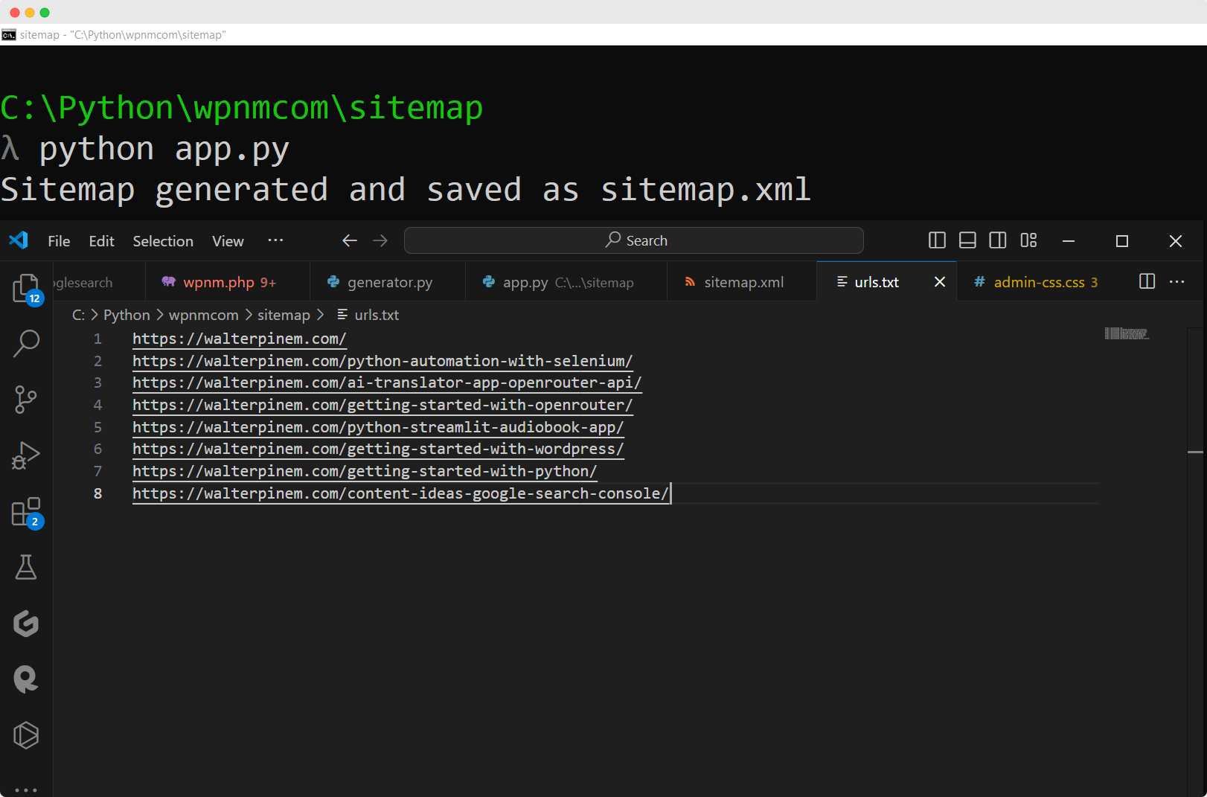Follow the python-streamlit-audiobook-app link

pos(378,427)
